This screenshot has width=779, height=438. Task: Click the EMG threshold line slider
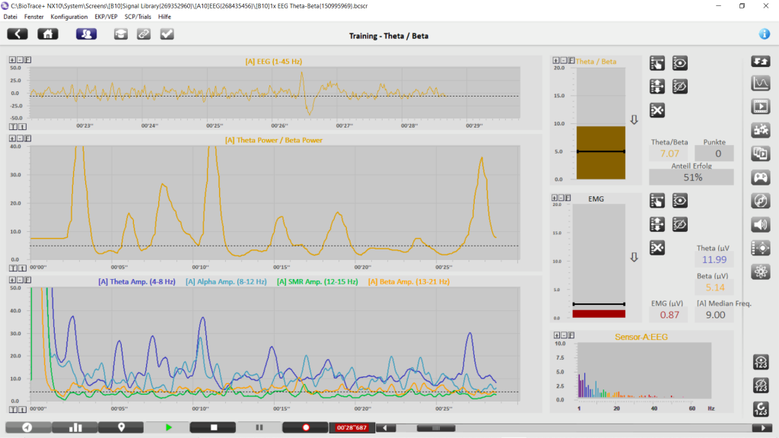coord(599,304)
